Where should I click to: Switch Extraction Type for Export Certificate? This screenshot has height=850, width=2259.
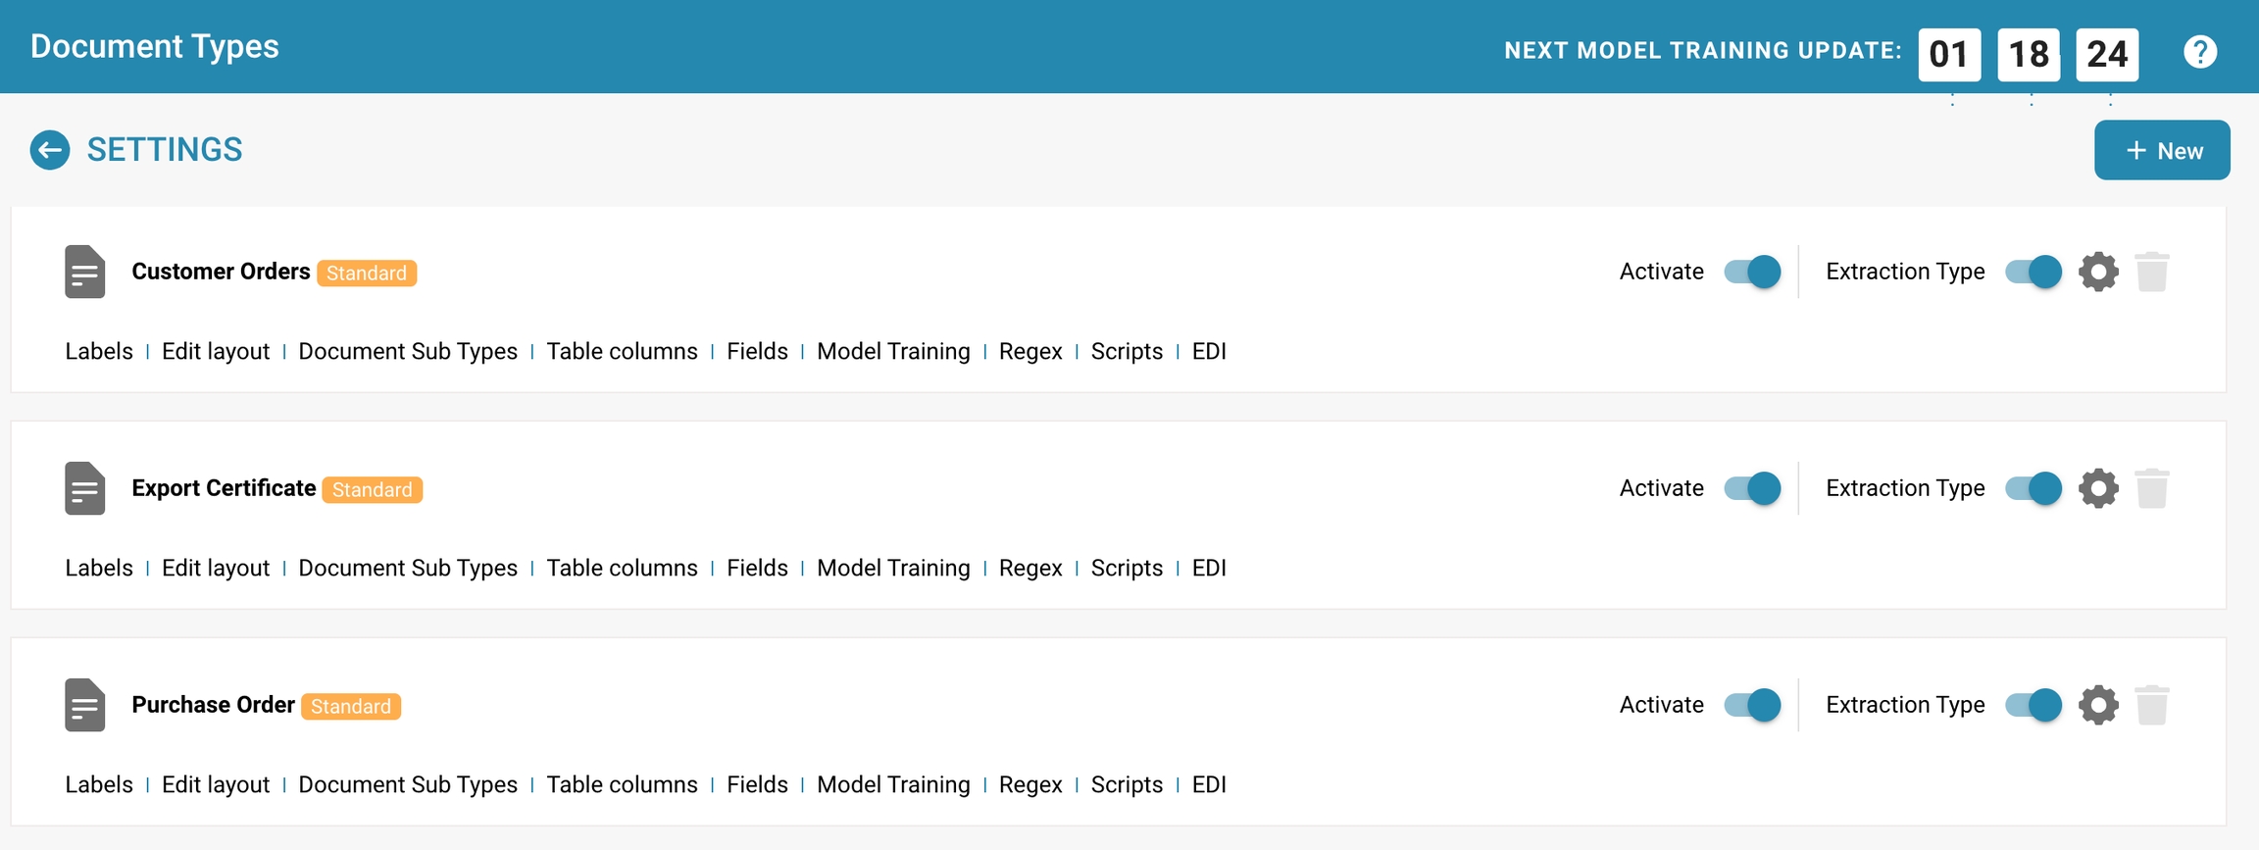tap(2033, 488)
